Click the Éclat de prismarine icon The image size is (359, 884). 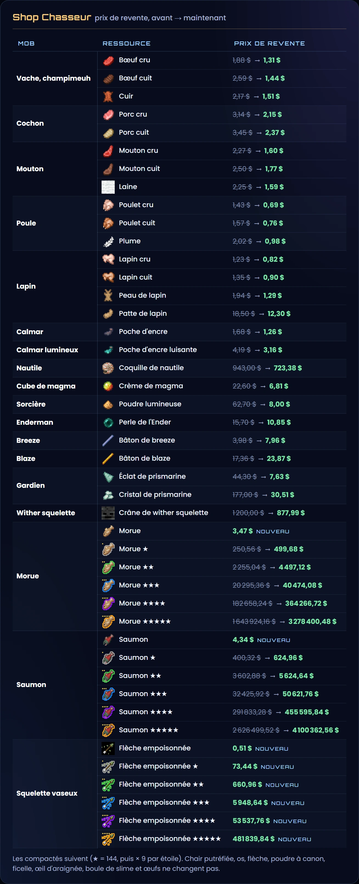tap(108, 477)
